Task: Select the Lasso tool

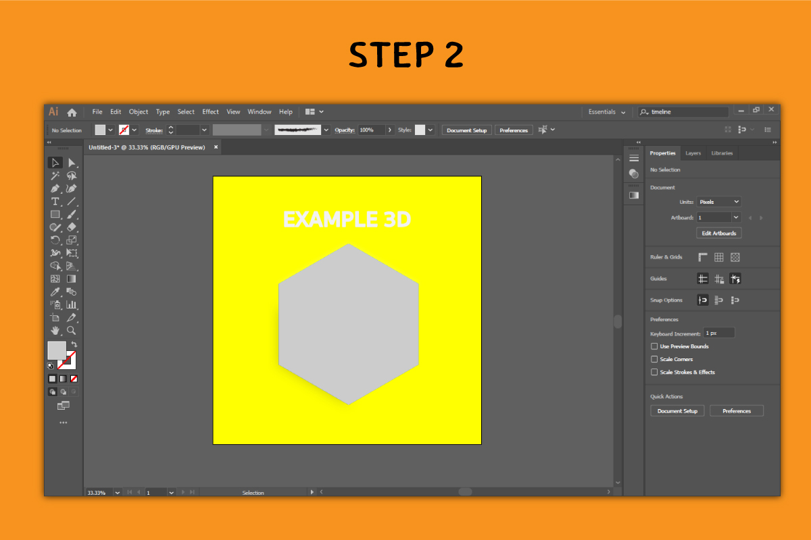Action: click(x=72, y=175)
